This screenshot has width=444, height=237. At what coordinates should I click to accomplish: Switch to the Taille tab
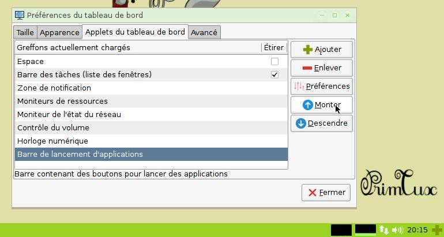(25, 32)
